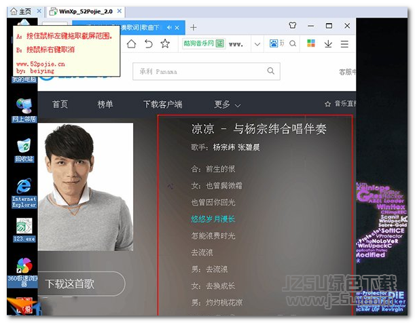The width and height of the screenshot is (415, 323).
Task: Launch Internet Explorer from the desktop
Action: [x=24, y=193]
